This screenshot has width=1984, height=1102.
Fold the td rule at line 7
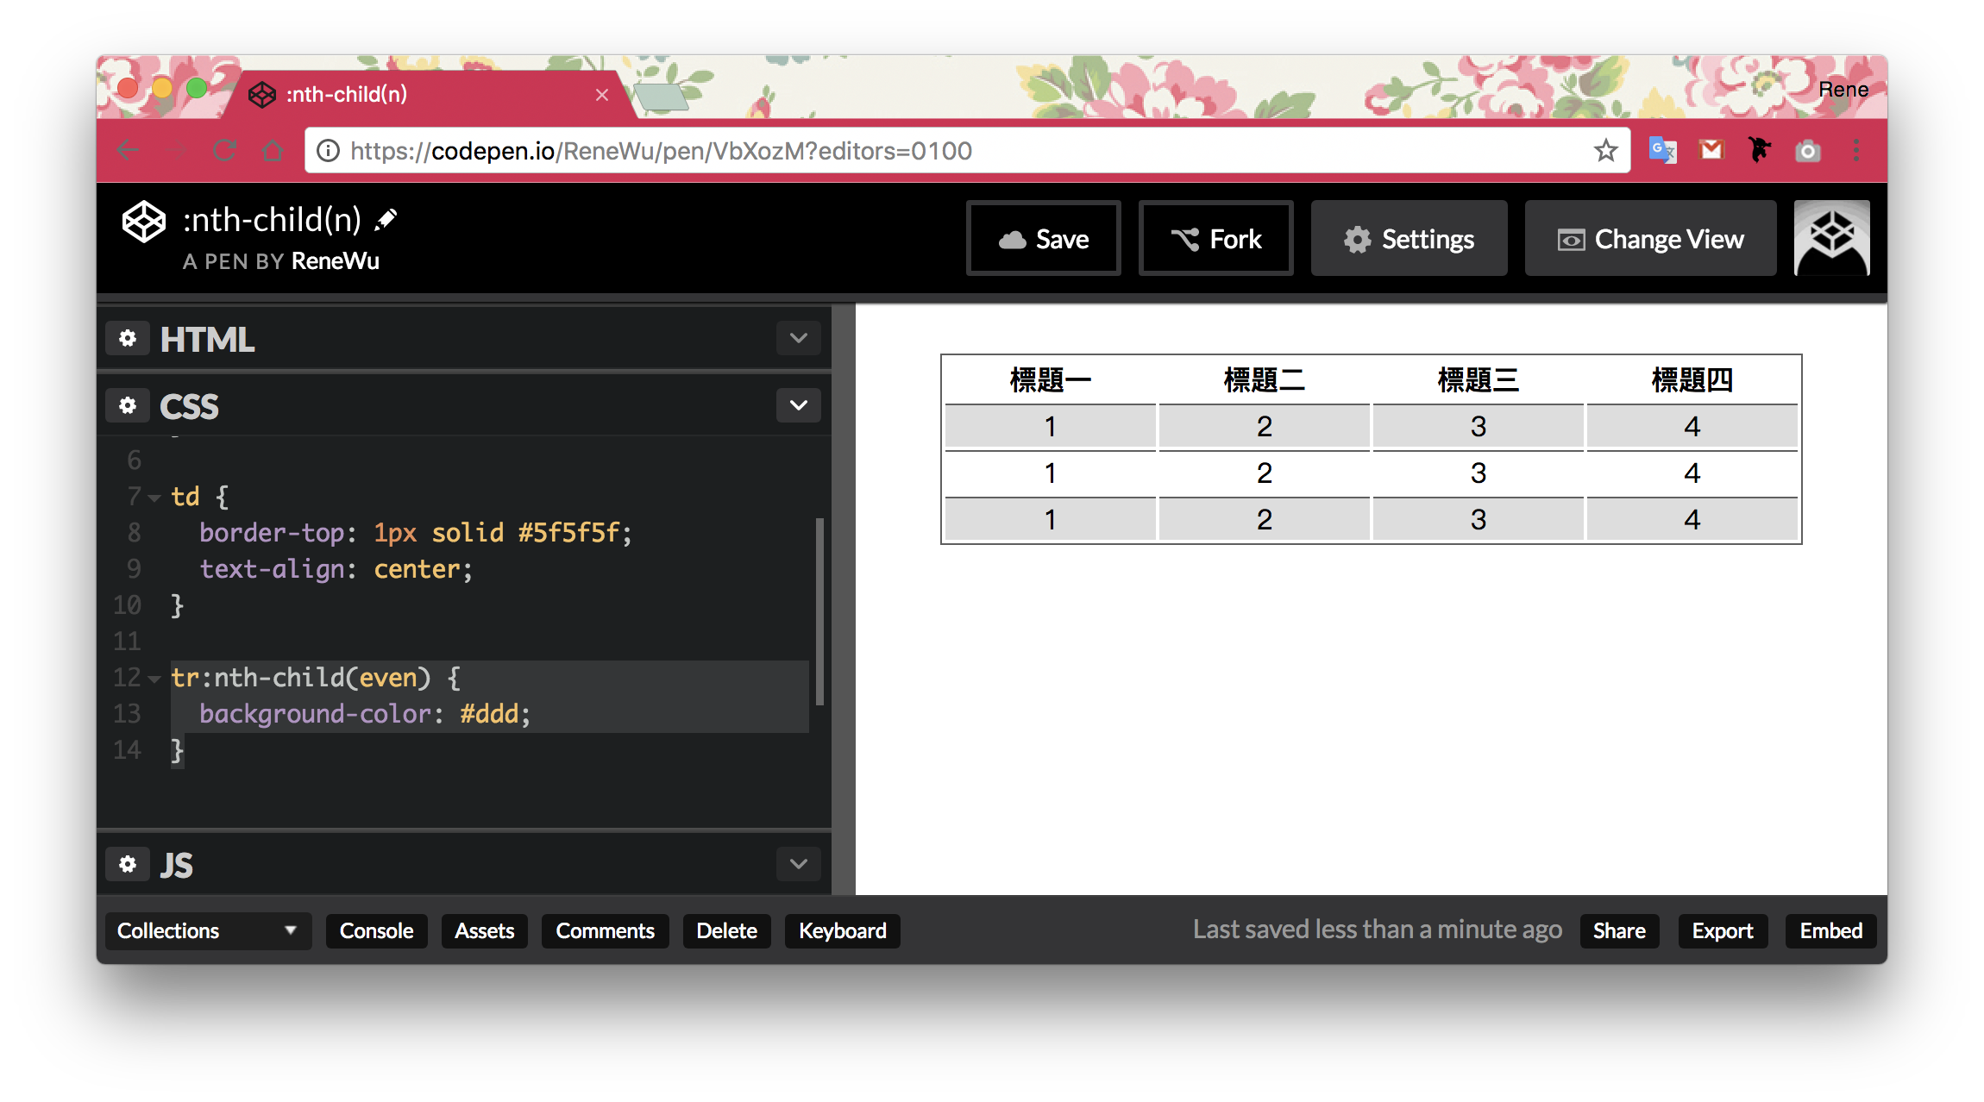point(154,498)
